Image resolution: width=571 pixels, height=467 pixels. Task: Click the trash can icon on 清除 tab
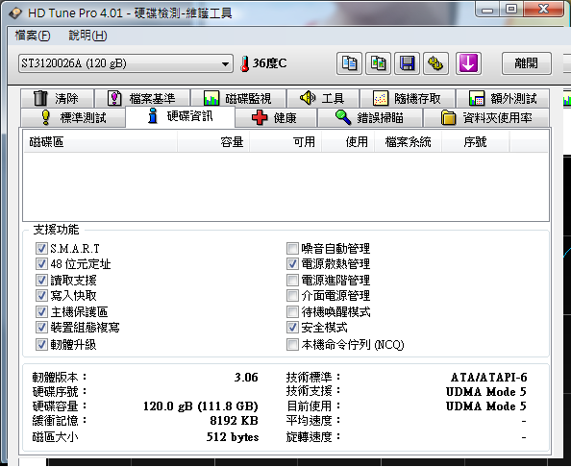(40, 98)
